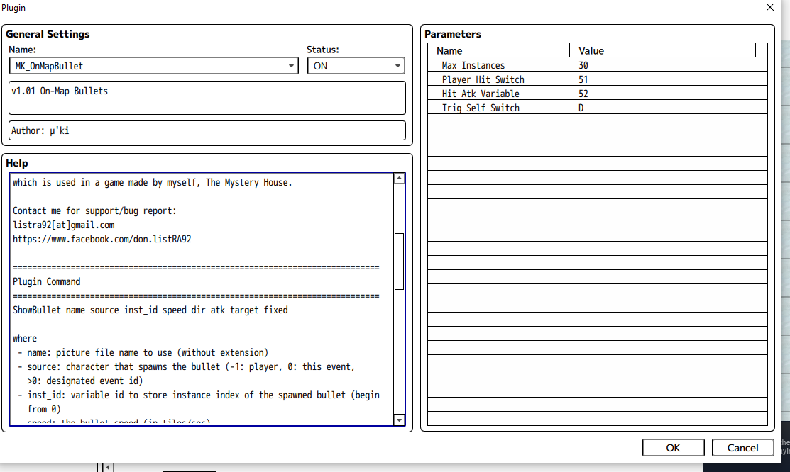
Task: Click the Author field
Action: [x=207, y=131]
